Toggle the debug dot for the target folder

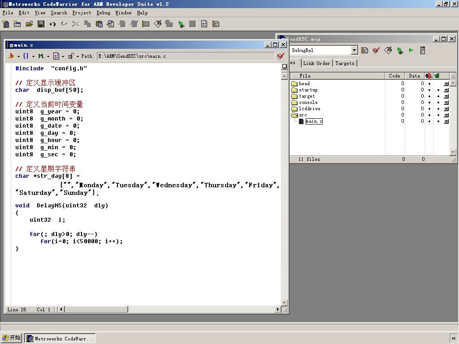click(438, 96)
